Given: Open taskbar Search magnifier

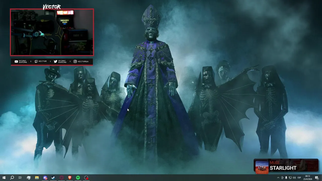Looking at the screenshot, I should [x=12, y=178].
